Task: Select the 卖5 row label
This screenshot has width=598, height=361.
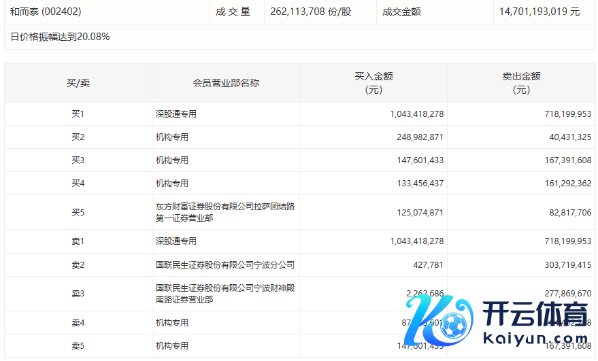Action: [78, 346]
